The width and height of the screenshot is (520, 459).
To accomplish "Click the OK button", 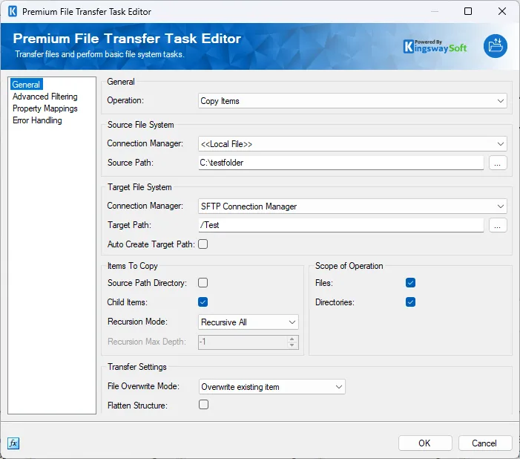I will (x=425, y=443).
